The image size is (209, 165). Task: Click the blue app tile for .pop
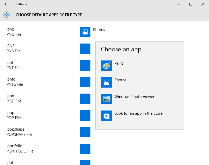tap(85, 115)
